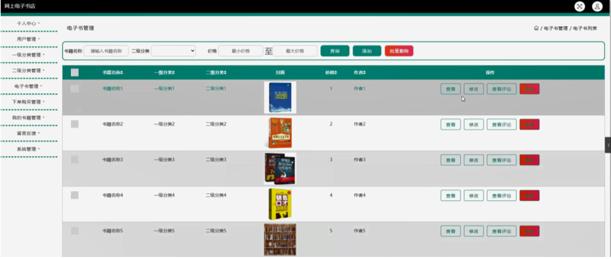611x259 pixels.
Task: Sort by 价格 column arrows
Action: [335, 72]
